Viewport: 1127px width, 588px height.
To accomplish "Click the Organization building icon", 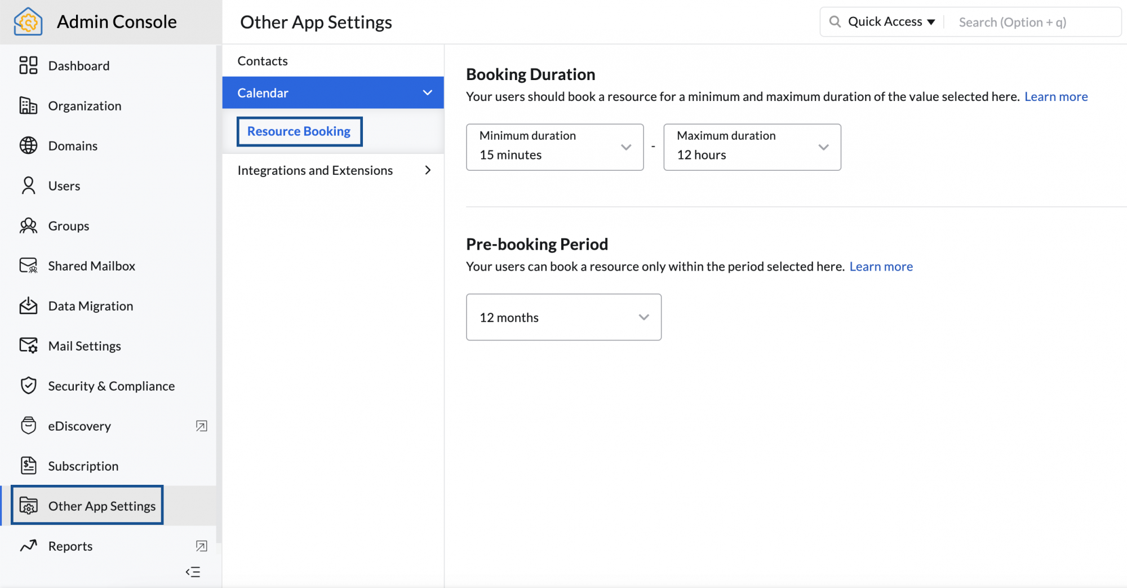I will (x=28, y=105).
